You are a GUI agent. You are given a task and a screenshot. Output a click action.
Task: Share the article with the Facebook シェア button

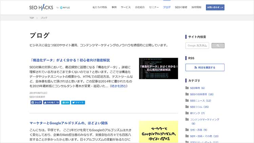pos(36,102)
